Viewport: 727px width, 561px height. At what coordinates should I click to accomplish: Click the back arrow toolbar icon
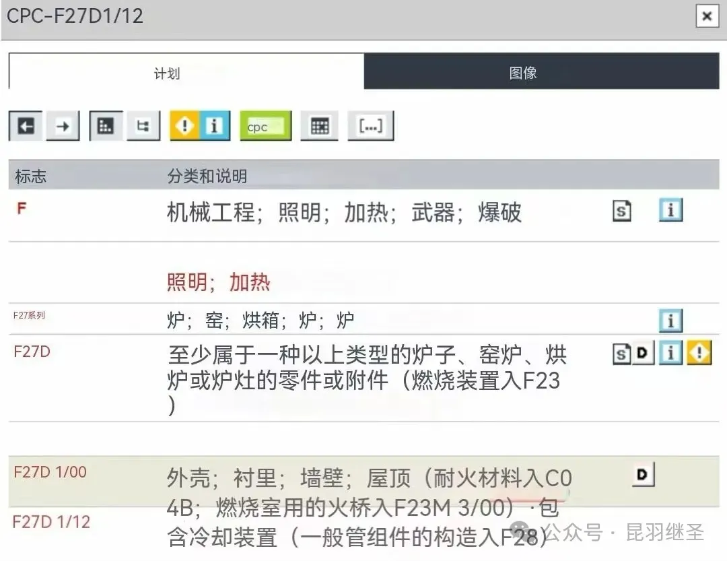tap(26, 126)
